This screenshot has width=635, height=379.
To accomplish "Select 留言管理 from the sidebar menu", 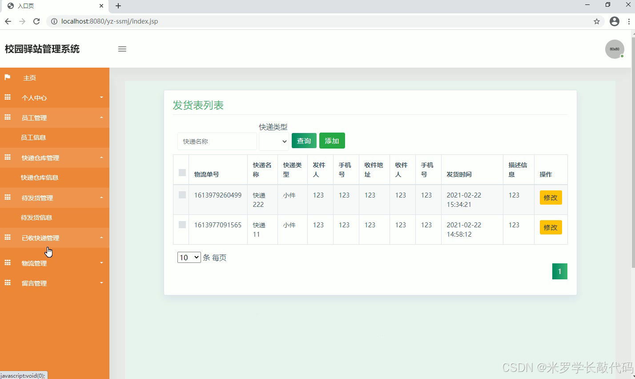I will (34, 283).
